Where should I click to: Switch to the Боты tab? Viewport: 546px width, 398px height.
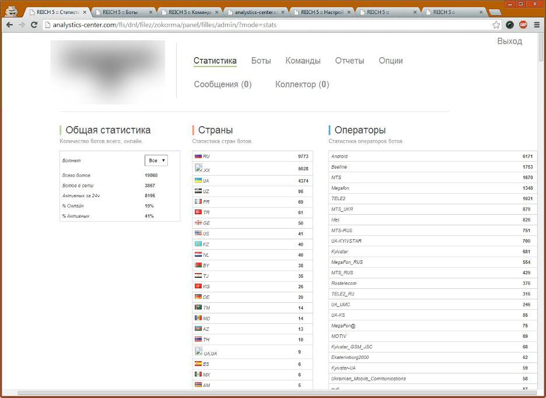click(x=260, y=60)
